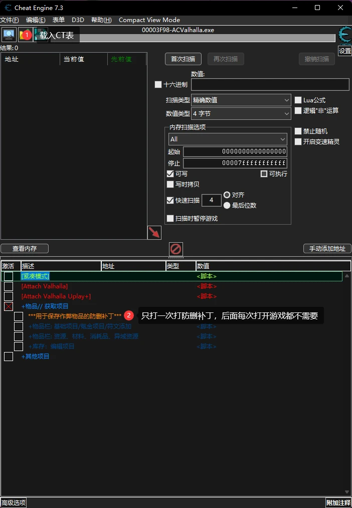Select the +其他项目 entry
This screenshot has width=352, height=508.
click(x=35, y=357)
